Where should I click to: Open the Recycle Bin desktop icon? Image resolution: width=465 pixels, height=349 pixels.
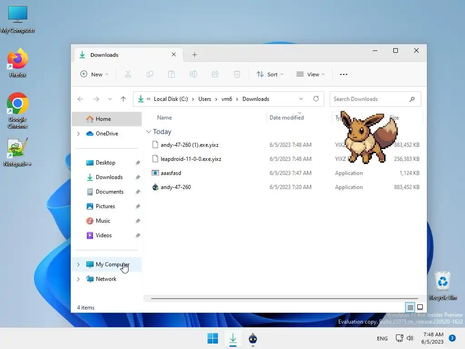click(442, 286)
